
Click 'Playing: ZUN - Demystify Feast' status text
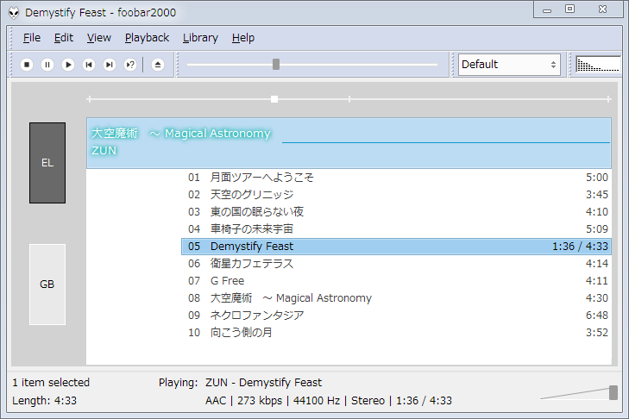240,383
